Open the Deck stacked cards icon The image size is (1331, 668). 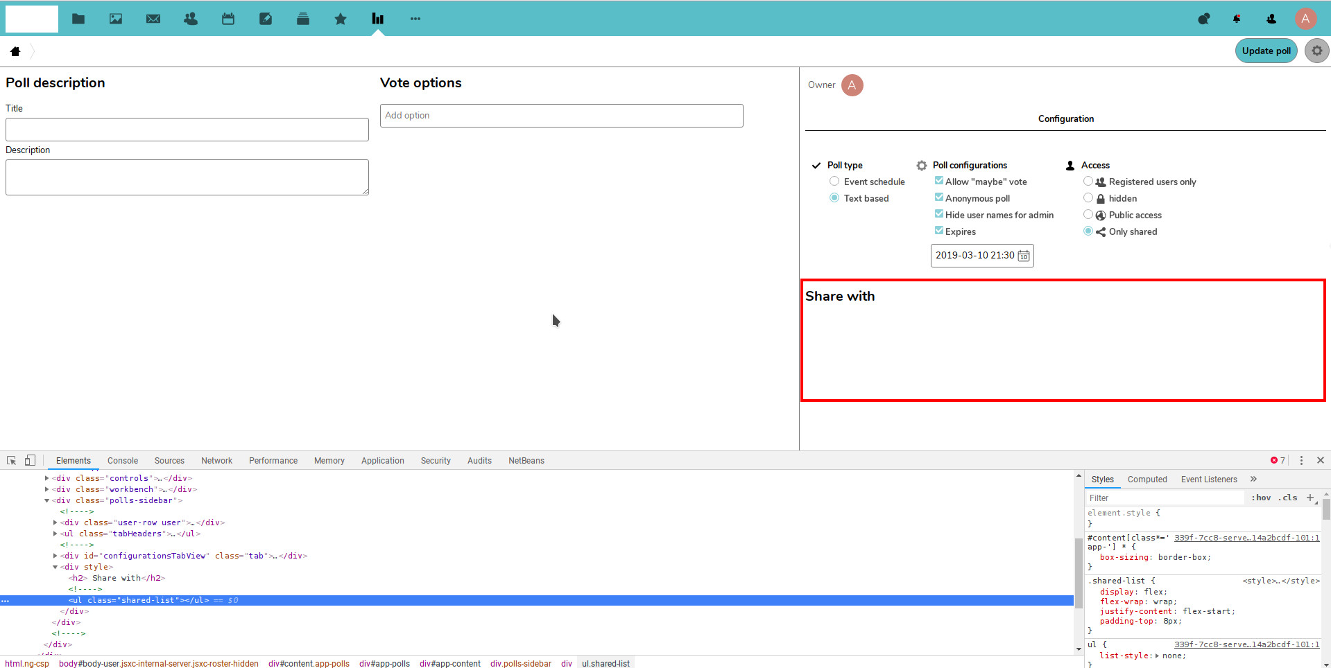[x=303, y=19]
